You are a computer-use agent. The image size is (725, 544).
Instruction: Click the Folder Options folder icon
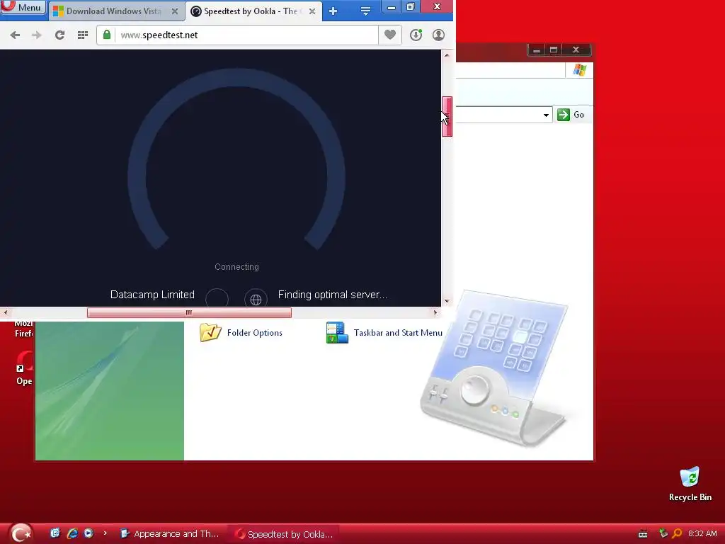(x=210, y=333)
